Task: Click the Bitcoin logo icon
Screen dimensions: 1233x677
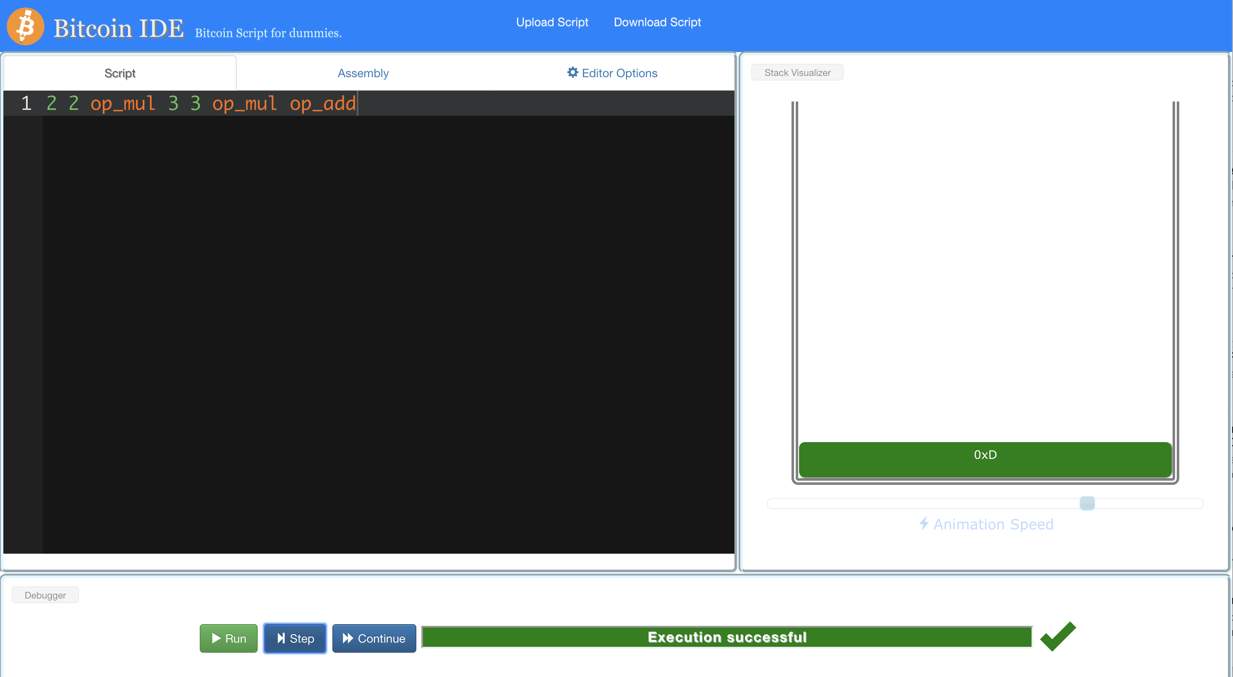Action: 25,26
